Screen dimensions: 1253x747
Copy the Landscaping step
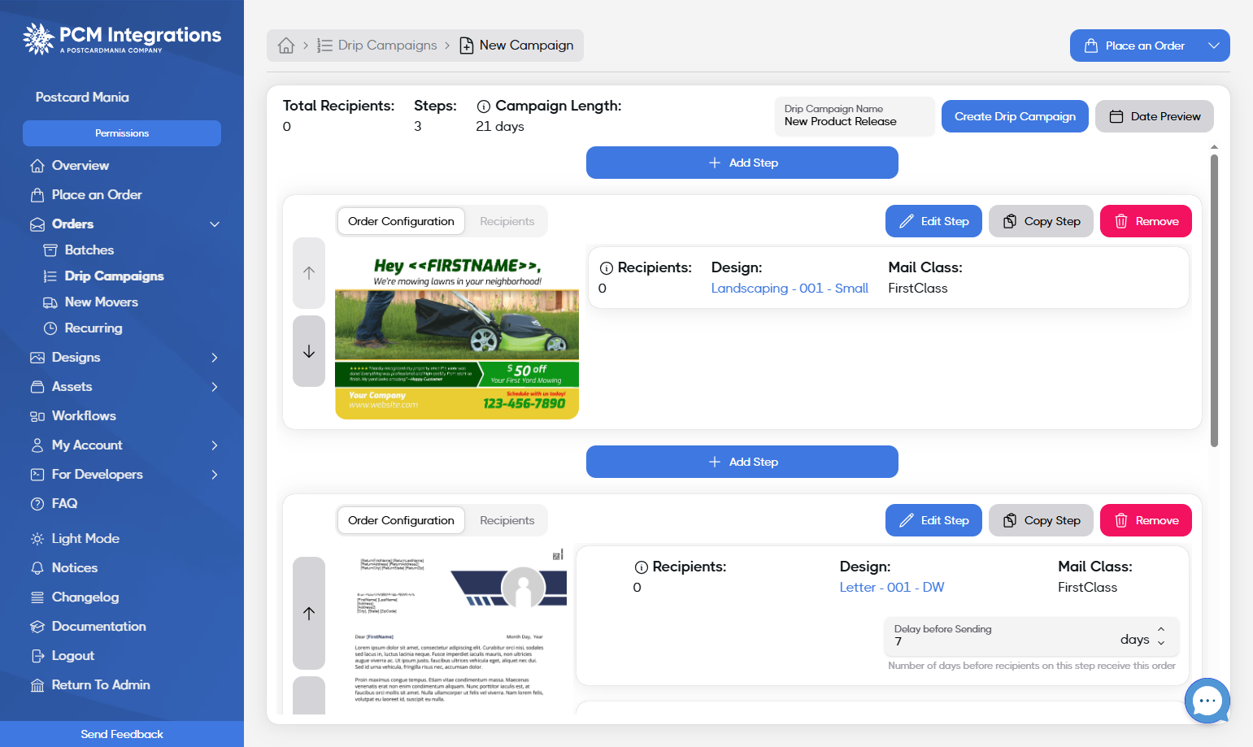coord(1041,221)
